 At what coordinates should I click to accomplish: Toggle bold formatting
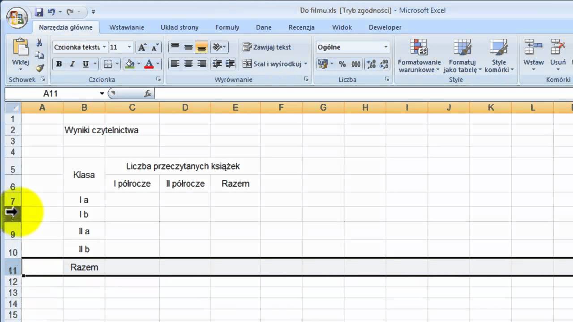click(x=59, y=64)
